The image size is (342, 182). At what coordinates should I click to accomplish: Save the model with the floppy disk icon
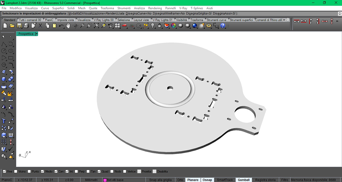click(x=19, y=26)
